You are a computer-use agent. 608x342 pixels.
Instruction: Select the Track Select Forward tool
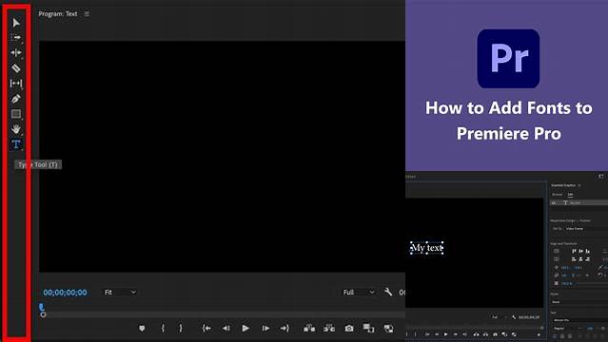coord(16,38)
